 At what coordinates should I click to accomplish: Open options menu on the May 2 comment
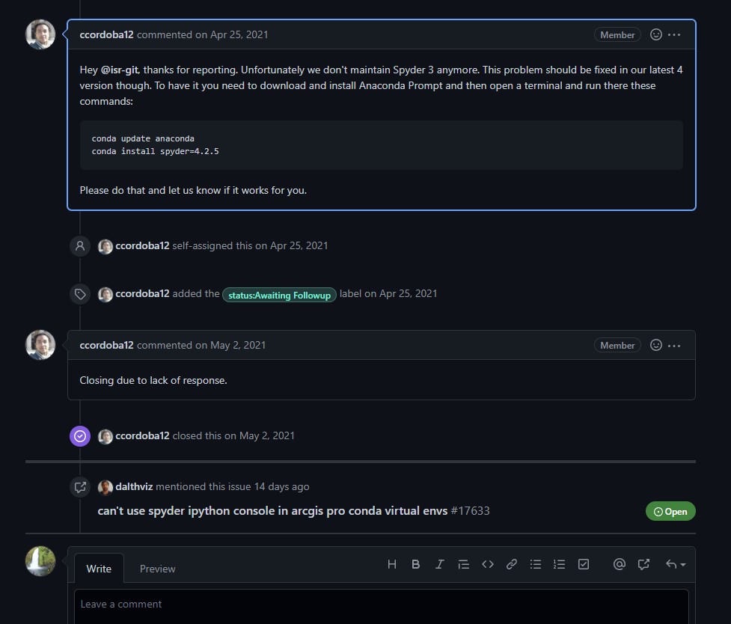click(674, 345)
